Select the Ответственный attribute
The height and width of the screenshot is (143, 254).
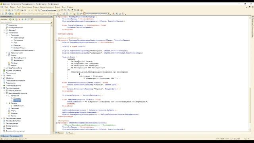point(19,38)
